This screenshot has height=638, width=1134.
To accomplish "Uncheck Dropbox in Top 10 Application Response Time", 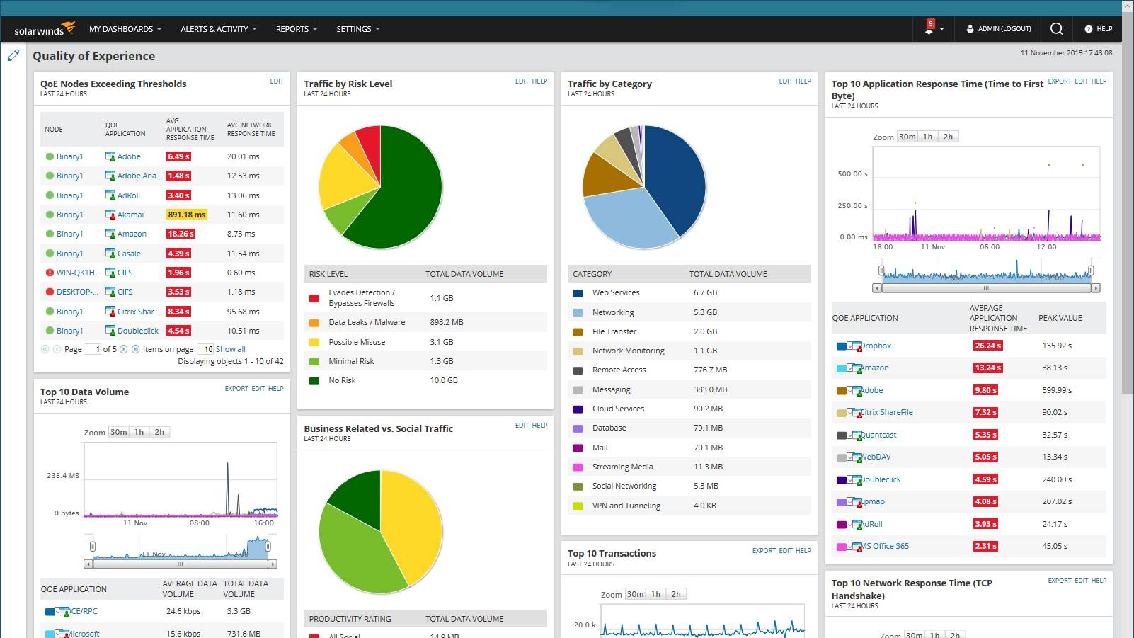I will pos(849,346).
